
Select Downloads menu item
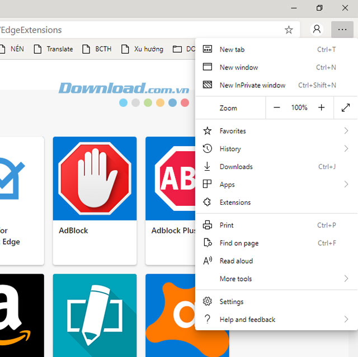point(276,167)
